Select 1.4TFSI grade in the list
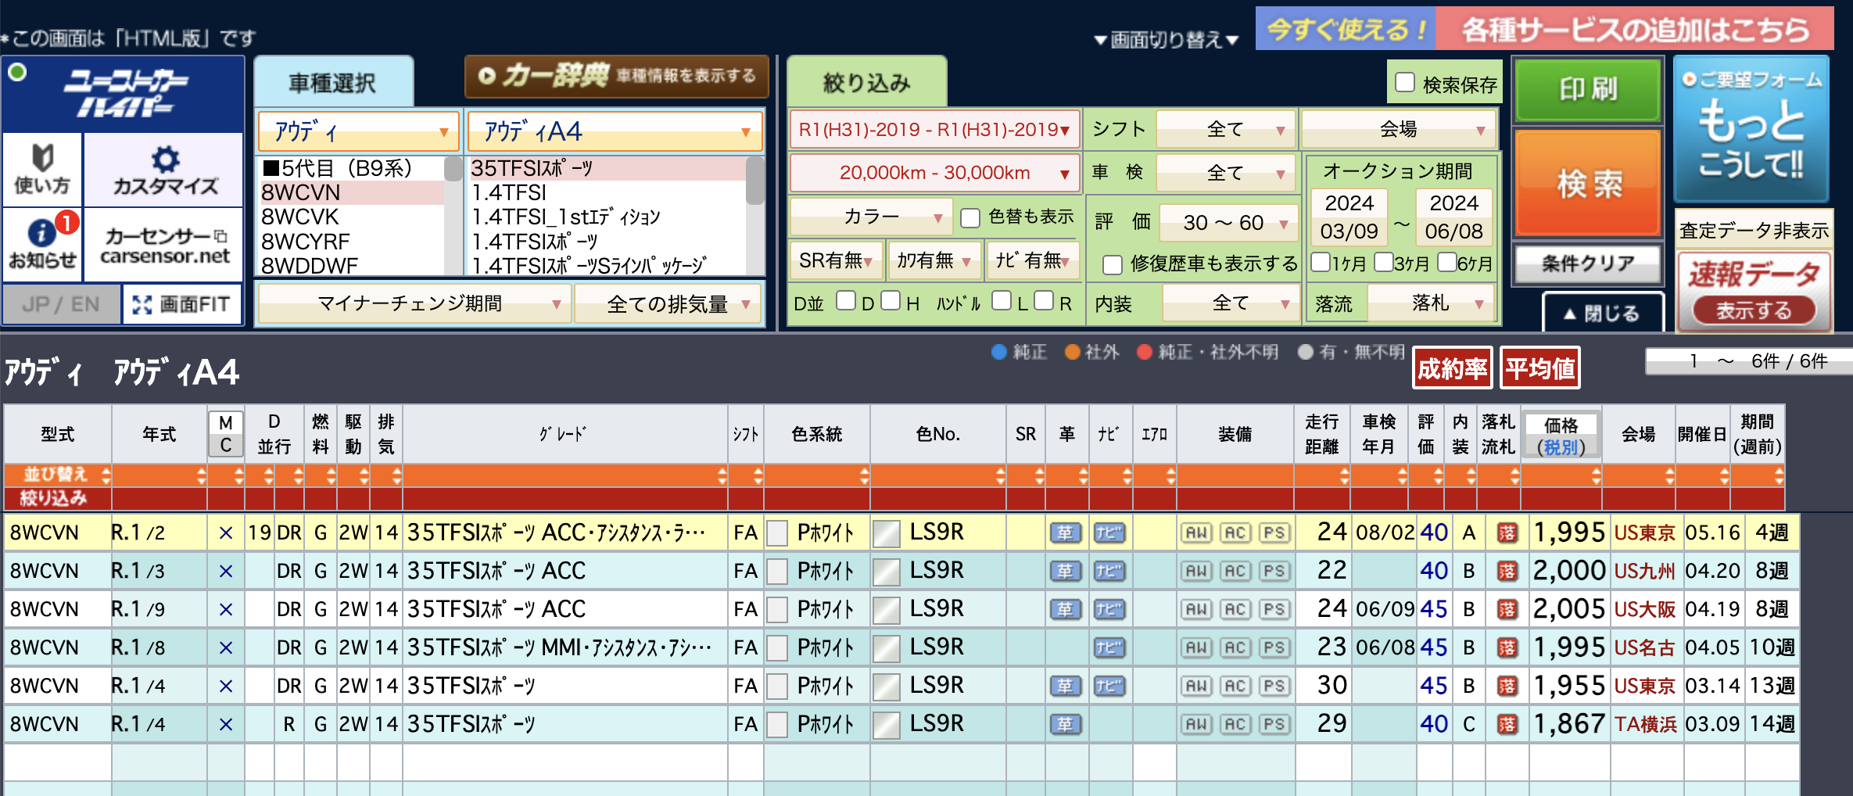The width and height of the screenshot is (1853, 796). pyautogui.click(x=607, y=192)
